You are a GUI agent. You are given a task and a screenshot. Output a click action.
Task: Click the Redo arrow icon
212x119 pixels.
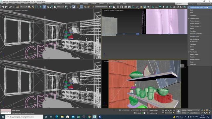point(6,7)
